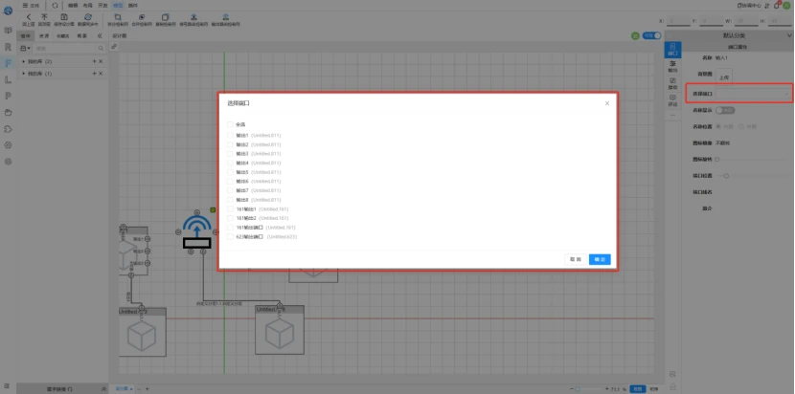Collapse the 默认分类 section chevron
The width and height of the screenshot is (795, 394).
(x=789, y=35)
